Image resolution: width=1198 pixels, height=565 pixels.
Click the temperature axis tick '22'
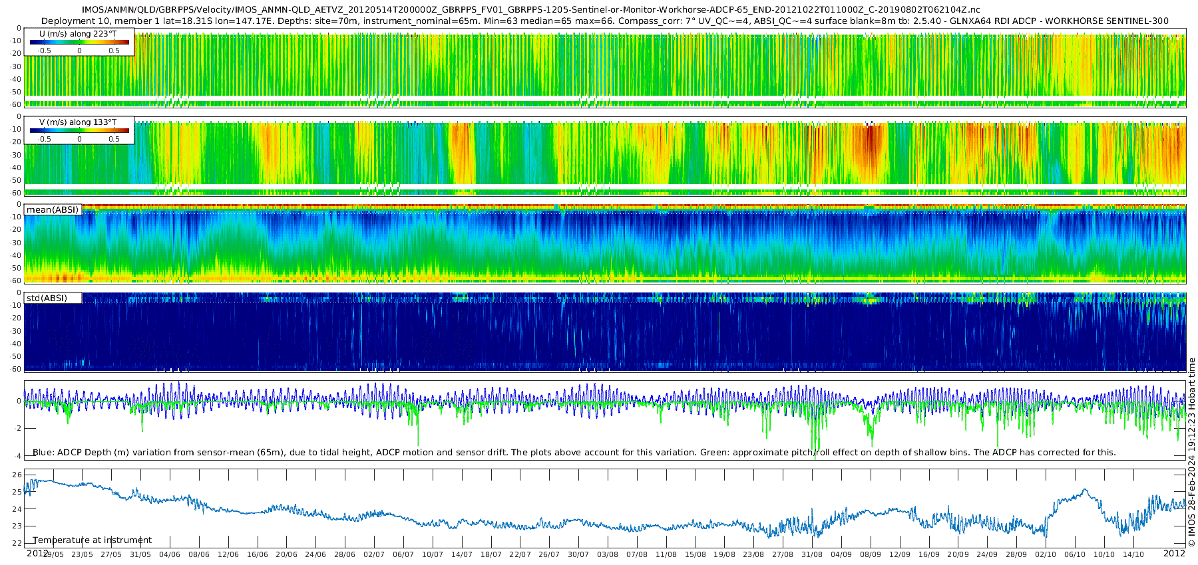pyautogui.click(x=17, y=543)
